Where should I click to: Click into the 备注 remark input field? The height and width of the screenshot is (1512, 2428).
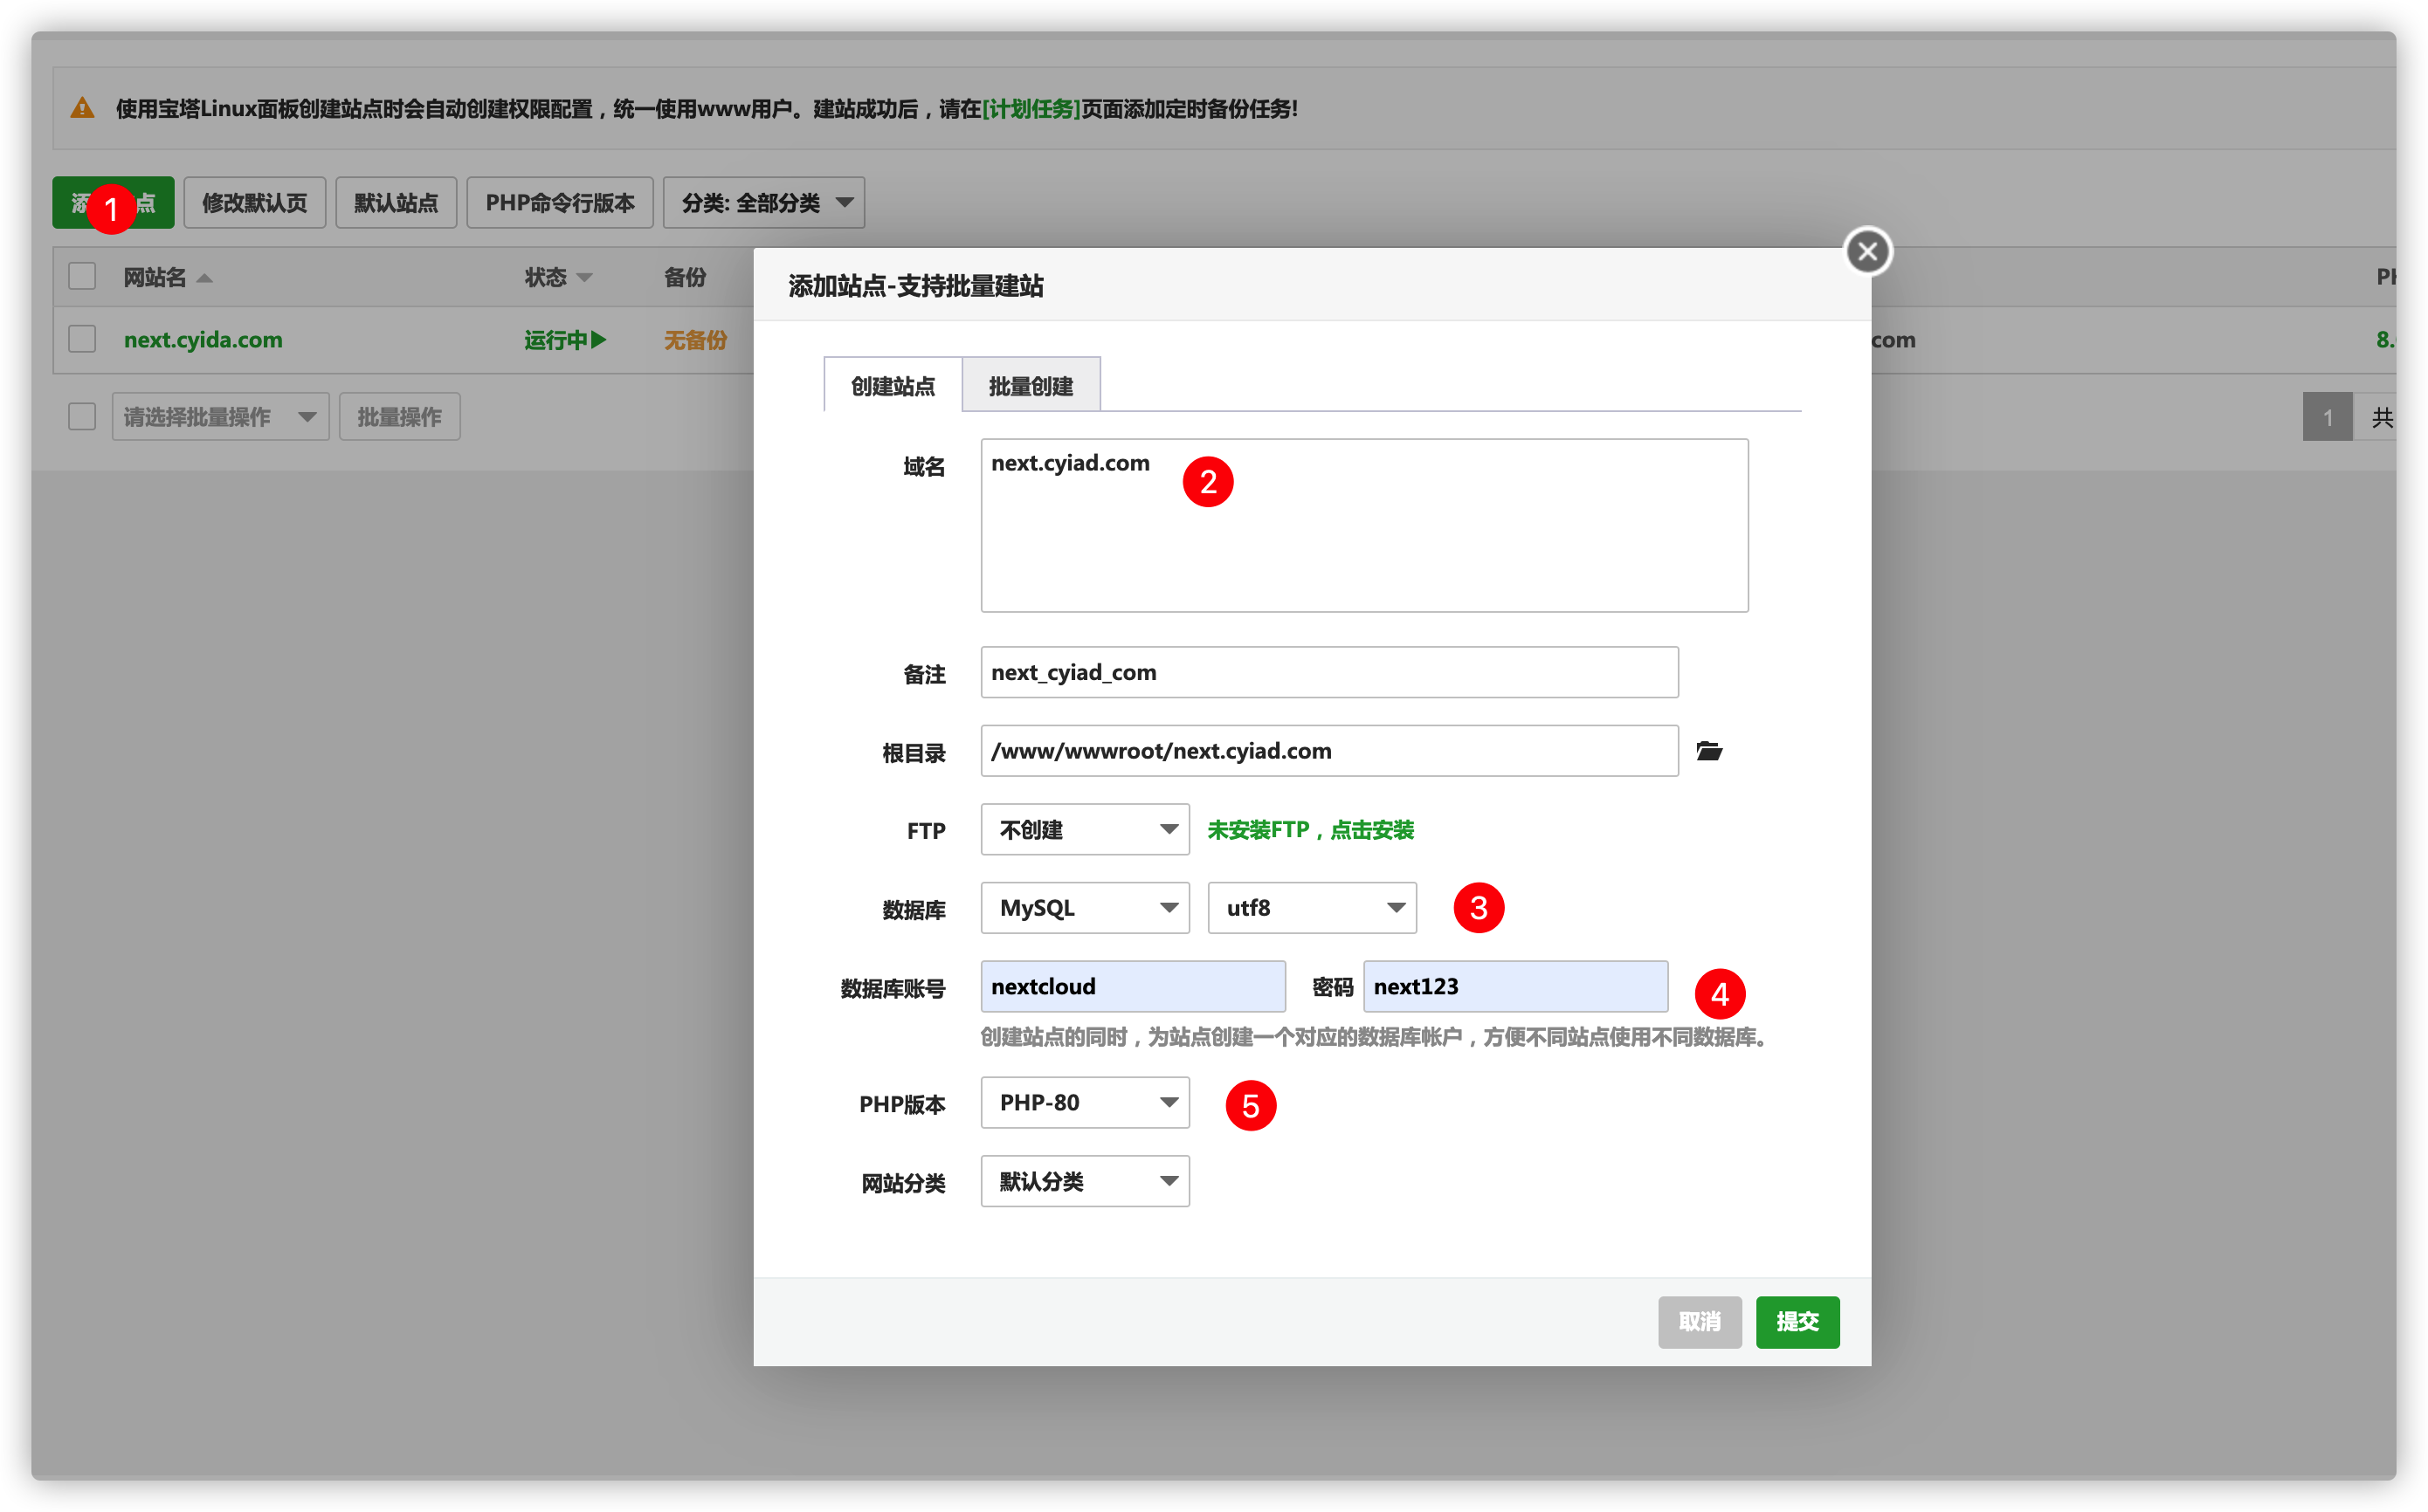click(x=1328, y=672)
